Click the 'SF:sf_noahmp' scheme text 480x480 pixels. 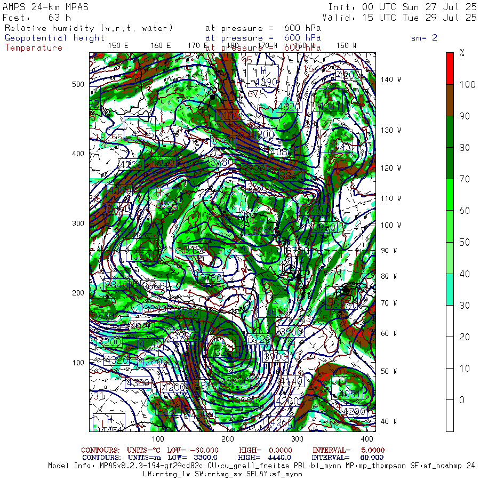pos(436,466)
